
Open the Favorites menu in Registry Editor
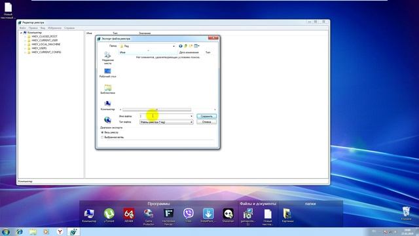point(55,28)
